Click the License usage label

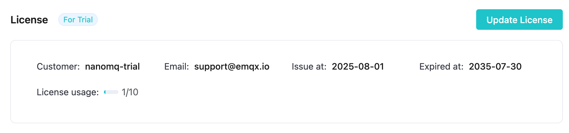tap(68, 92)
